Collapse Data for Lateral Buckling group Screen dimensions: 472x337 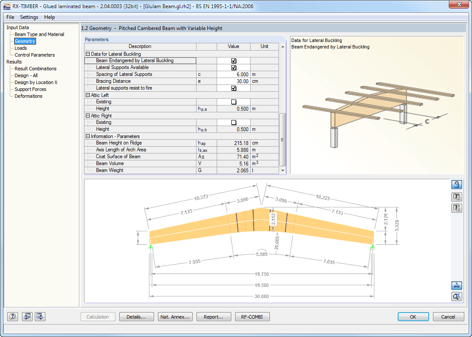click(x=88, y=54)
